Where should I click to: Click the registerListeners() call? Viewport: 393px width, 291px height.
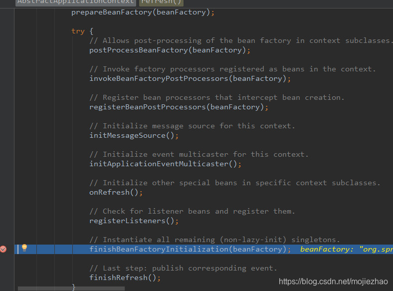tap(134, 221)
